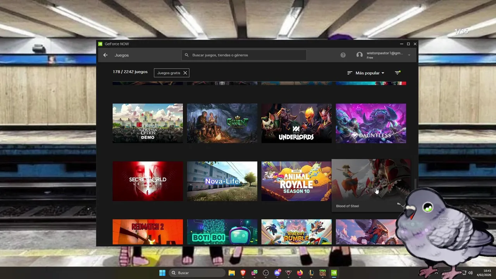Open the account profile avatar icon
This screenshot has height=279, width=496.
[x=360, y=55]
